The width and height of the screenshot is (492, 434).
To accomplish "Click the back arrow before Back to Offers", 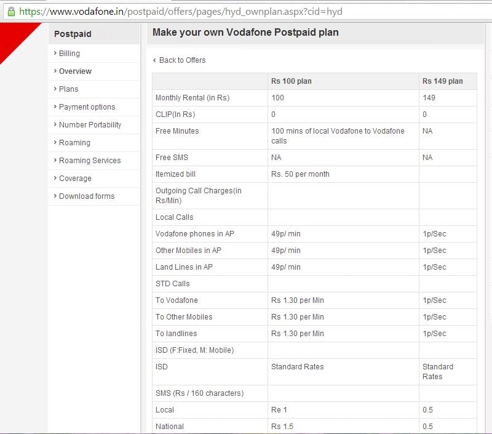I will (x=154, y=60).
